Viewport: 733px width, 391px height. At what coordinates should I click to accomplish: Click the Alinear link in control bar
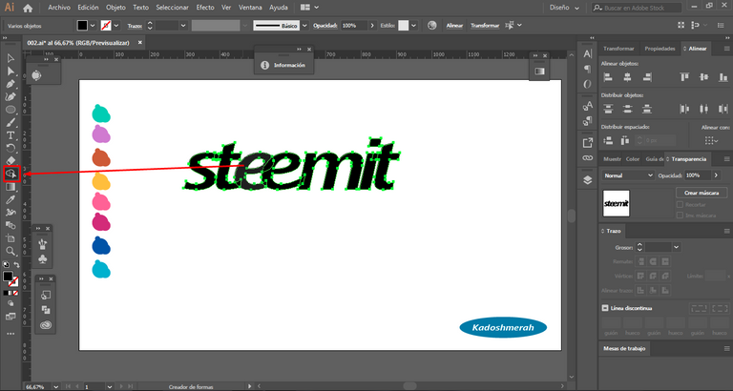(454, 26)
